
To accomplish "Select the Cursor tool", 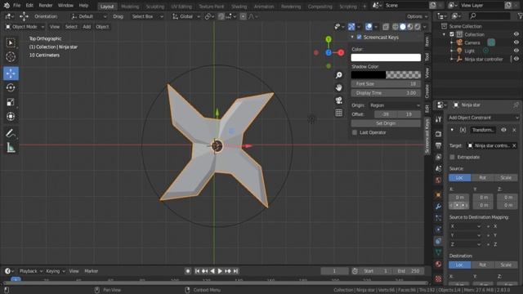I will click(x=11, y=56).
